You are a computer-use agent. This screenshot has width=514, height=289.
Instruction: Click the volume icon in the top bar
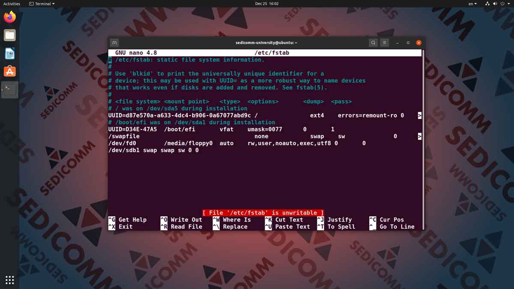coord(495,3)
